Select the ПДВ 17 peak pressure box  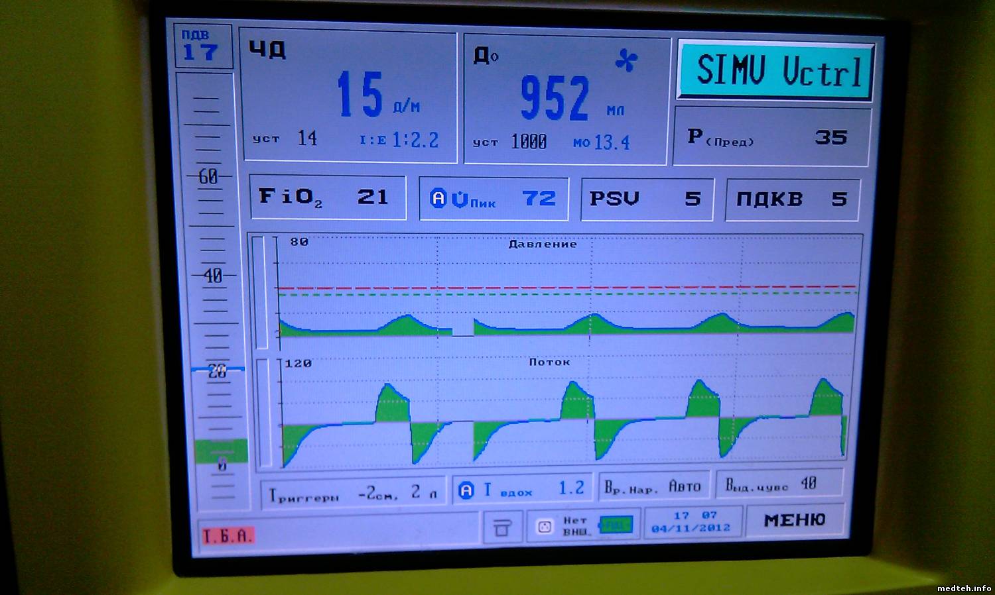[204, 46]
